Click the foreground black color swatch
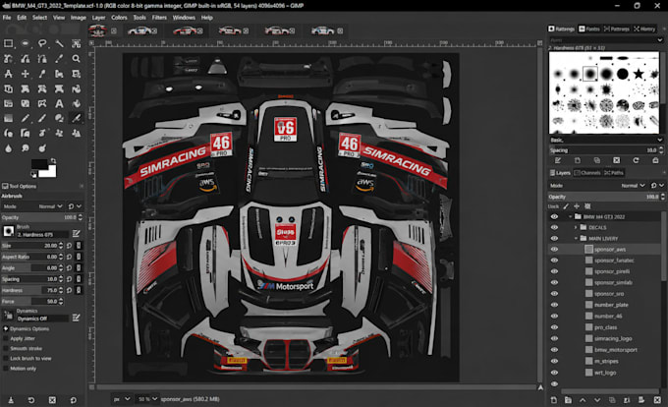668x407 pixels. point(38,163)
